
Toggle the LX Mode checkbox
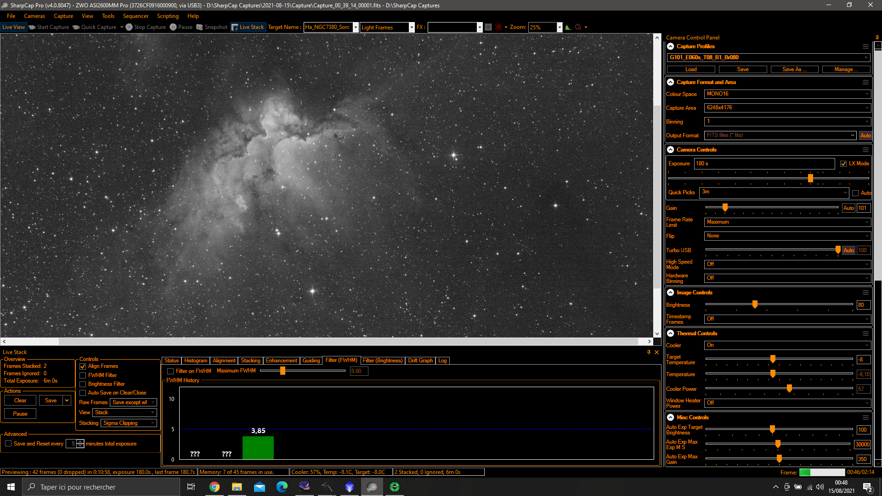843,163
